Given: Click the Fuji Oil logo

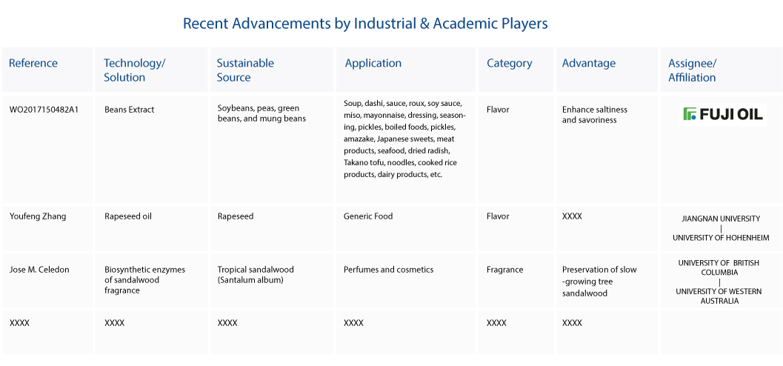Looking at the screenshot, I should (x=722, y=114).
